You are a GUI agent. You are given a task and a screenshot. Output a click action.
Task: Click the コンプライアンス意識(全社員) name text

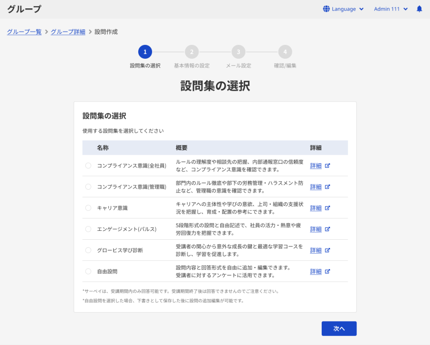click(x=131, y=165)
